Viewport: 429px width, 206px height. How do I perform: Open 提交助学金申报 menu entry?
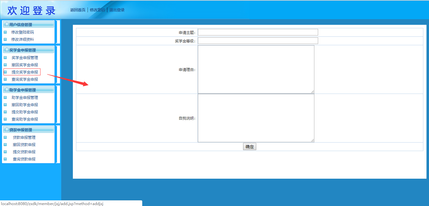point(25,112)
